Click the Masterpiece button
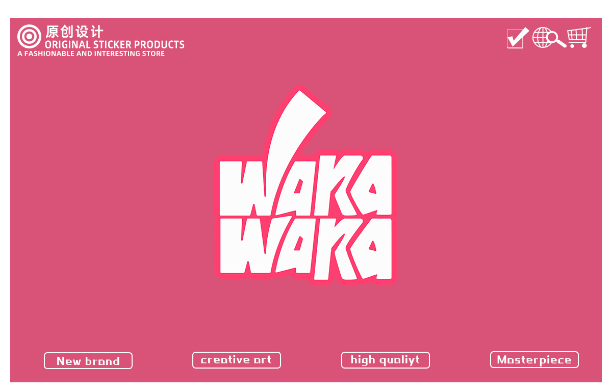612x392 pixels. pyautogui.click(x=534, y=360)
